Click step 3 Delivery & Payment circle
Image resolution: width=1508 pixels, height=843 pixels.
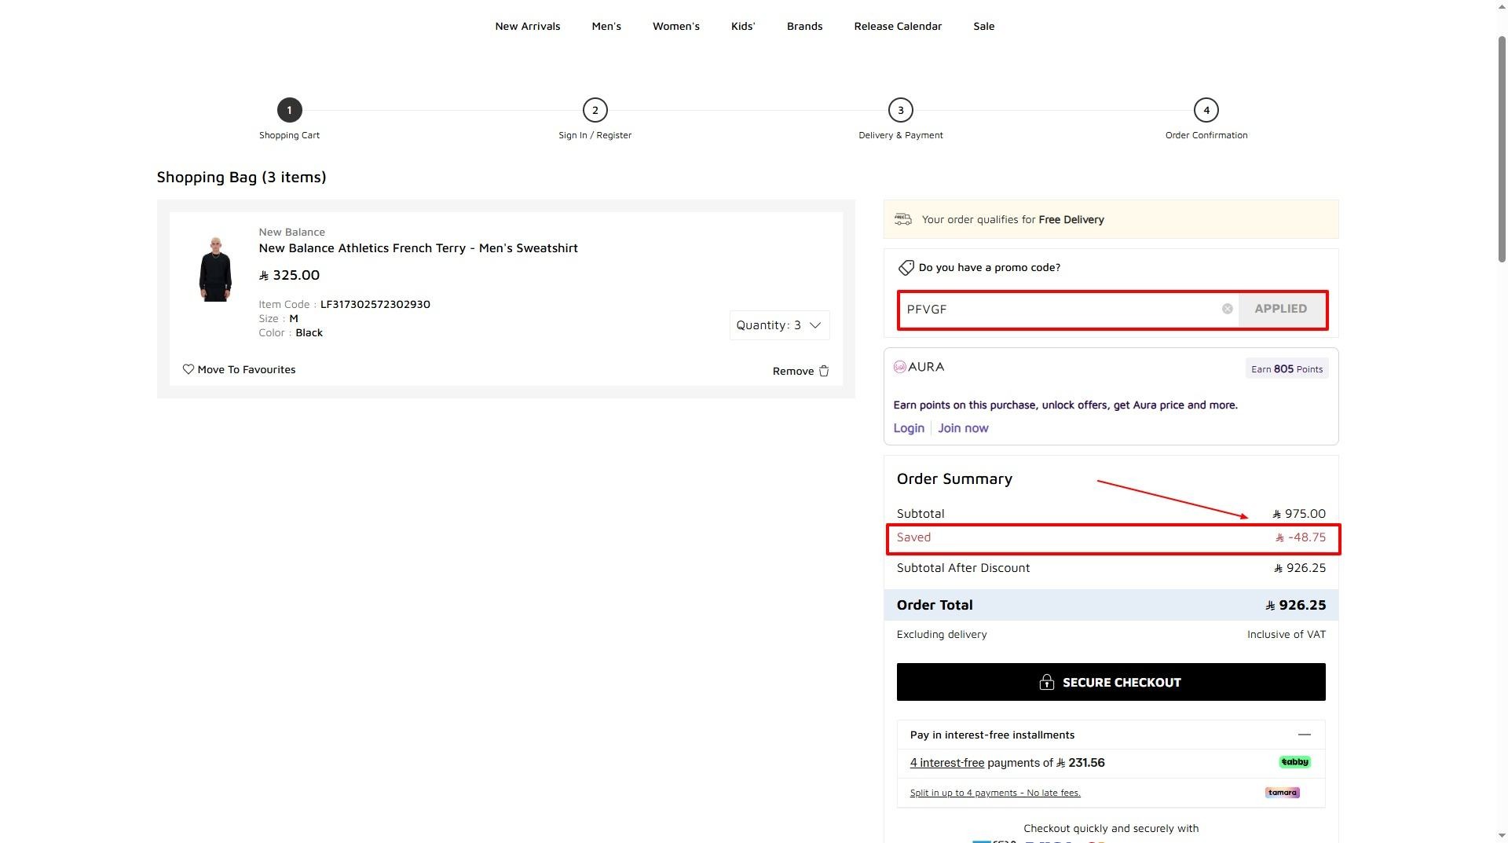tap(900, 110)
